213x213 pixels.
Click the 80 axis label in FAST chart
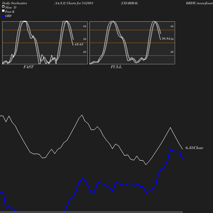pyautogui.click(x=85, y=26)
